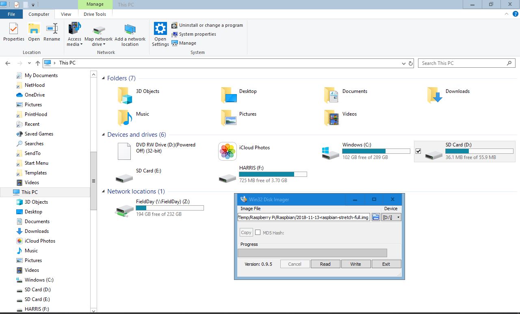Open the recent locations dropdown arrow

coord(29,63)
